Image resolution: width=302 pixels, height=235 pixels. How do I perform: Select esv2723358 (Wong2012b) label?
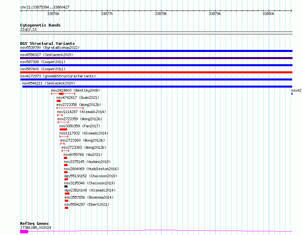(79, 105)
